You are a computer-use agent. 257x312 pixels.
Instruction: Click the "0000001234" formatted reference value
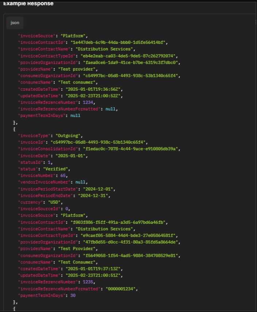pyautogui.click(x=120, y=289)
